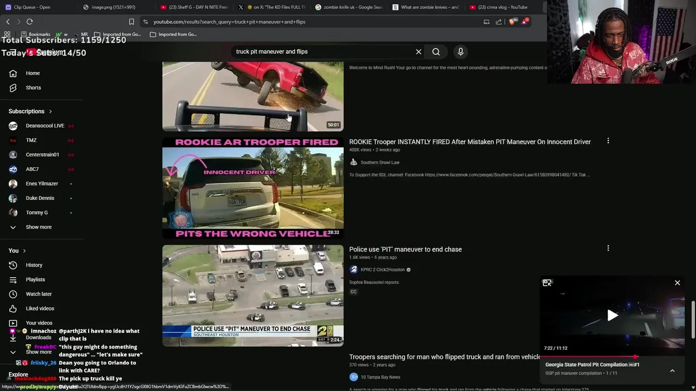The height and width of the screenshot is (391, 696).
Task: Click the Brave Shields lion icon
Action: [x=512, y=22]
